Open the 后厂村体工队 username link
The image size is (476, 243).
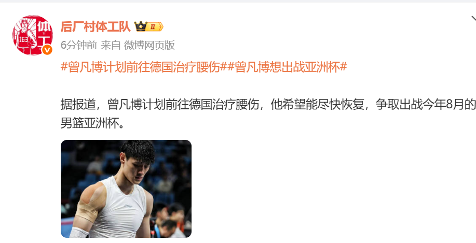[x=96, y=26]
